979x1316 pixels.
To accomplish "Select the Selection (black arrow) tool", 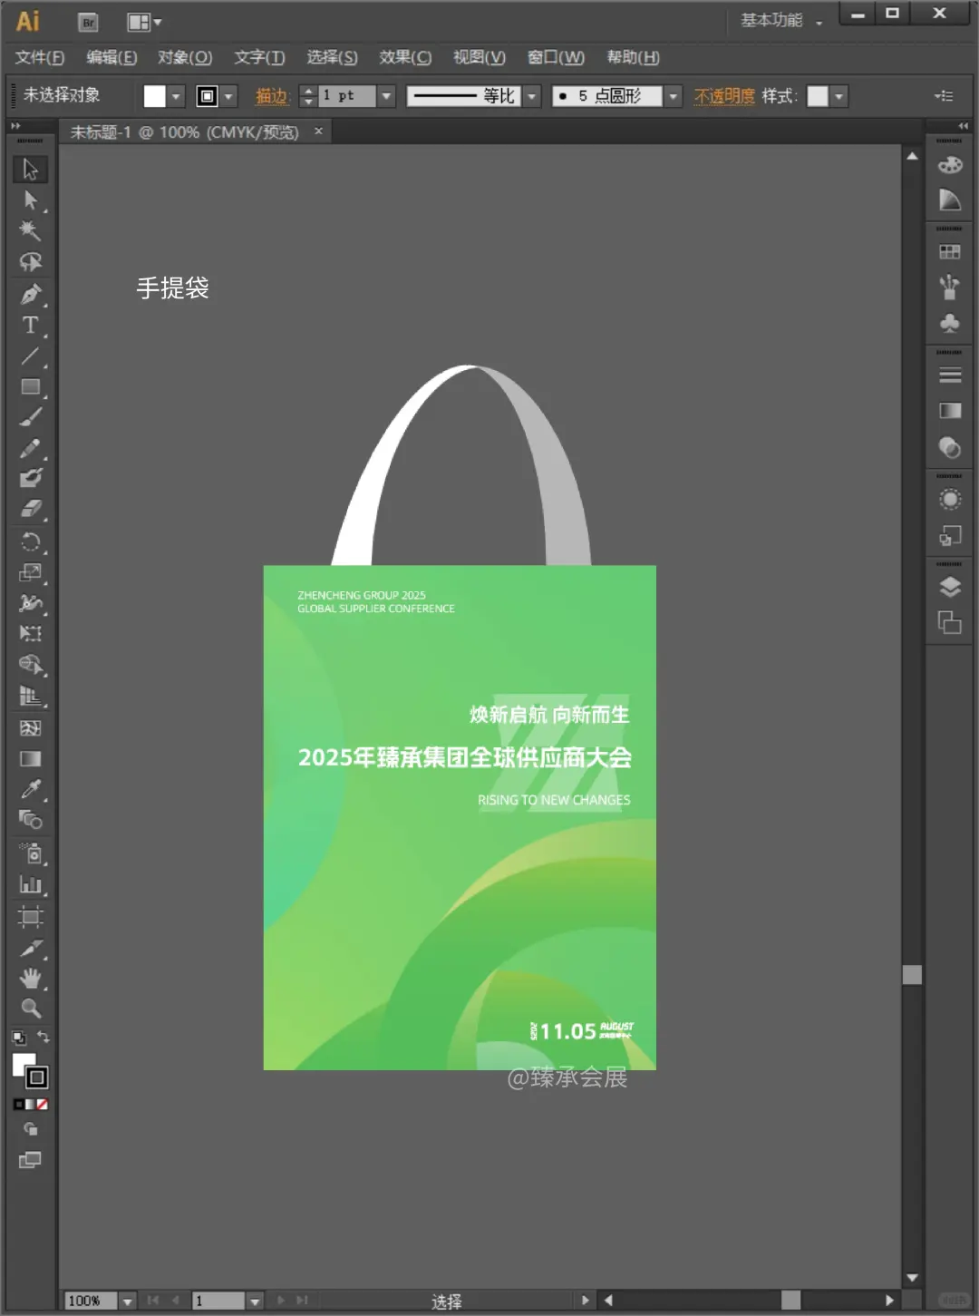I will 30,170.
